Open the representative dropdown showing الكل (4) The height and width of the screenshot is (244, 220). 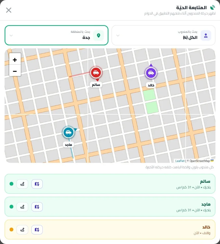click(x=163, y=35)
